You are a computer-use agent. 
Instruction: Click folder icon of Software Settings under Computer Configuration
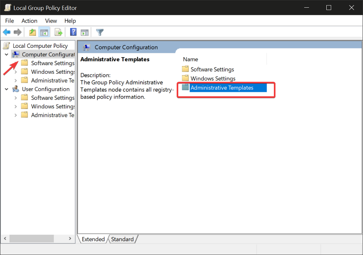click(x=24, y=63)
